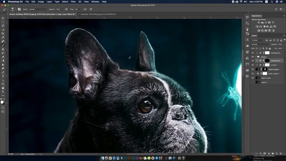Click the foreground color swatch

[x=2, y=102]
